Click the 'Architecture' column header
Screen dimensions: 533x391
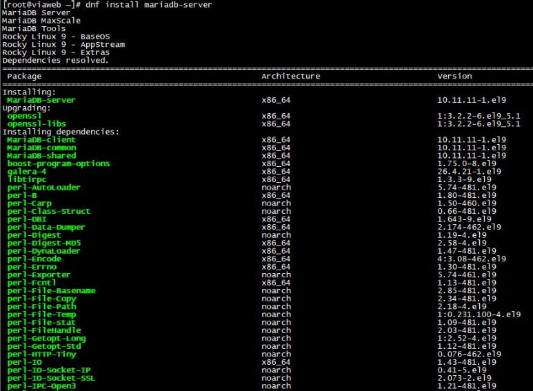tap(291, 76)
